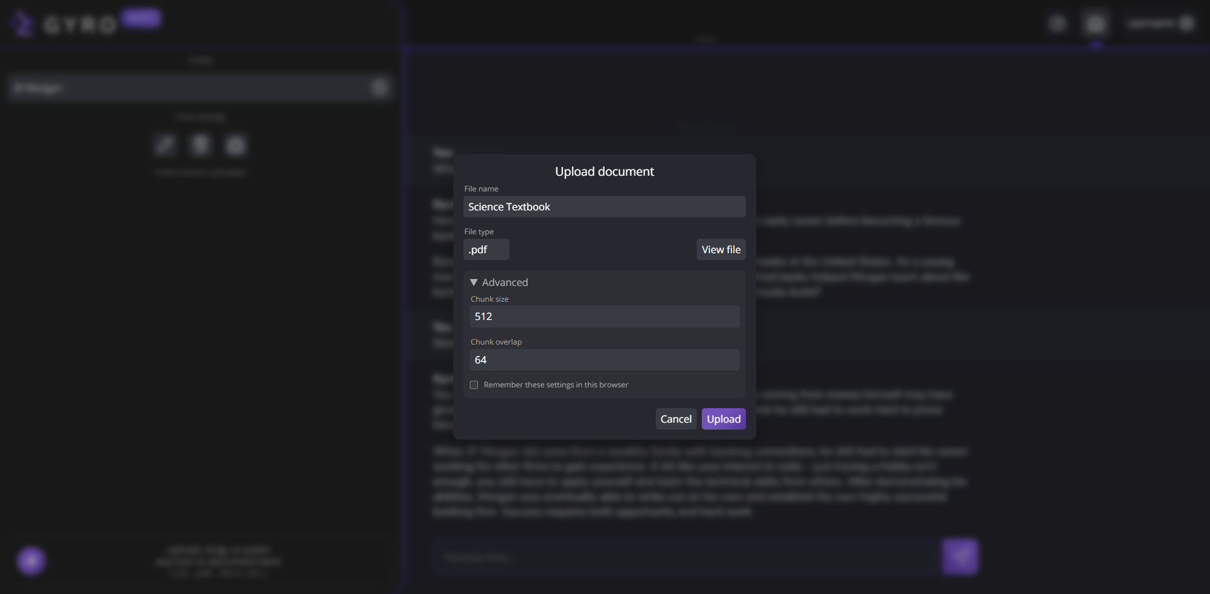Click the purple round upload icon
The width and height of the screenshot is (1210, 594).
tap(31, 561)
